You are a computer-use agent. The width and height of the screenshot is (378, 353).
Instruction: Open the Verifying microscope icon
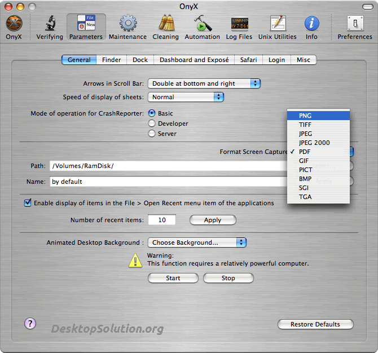pyautogui.click(x=50, y=24)
